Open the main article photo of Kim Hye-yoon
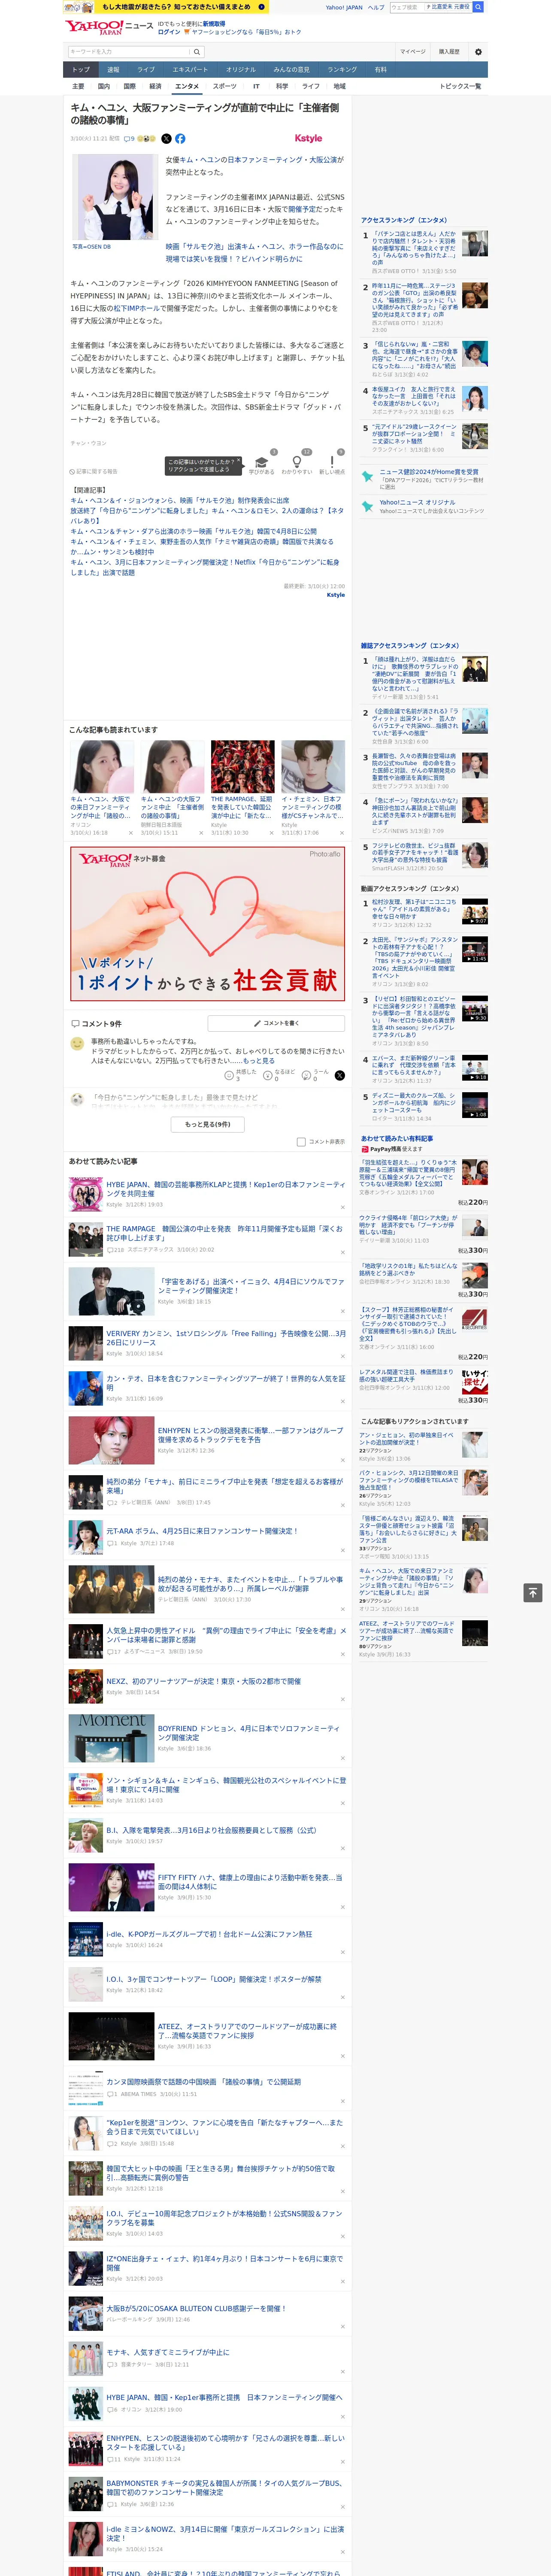This screenshot has width=551, height=2576. (114, 198)
